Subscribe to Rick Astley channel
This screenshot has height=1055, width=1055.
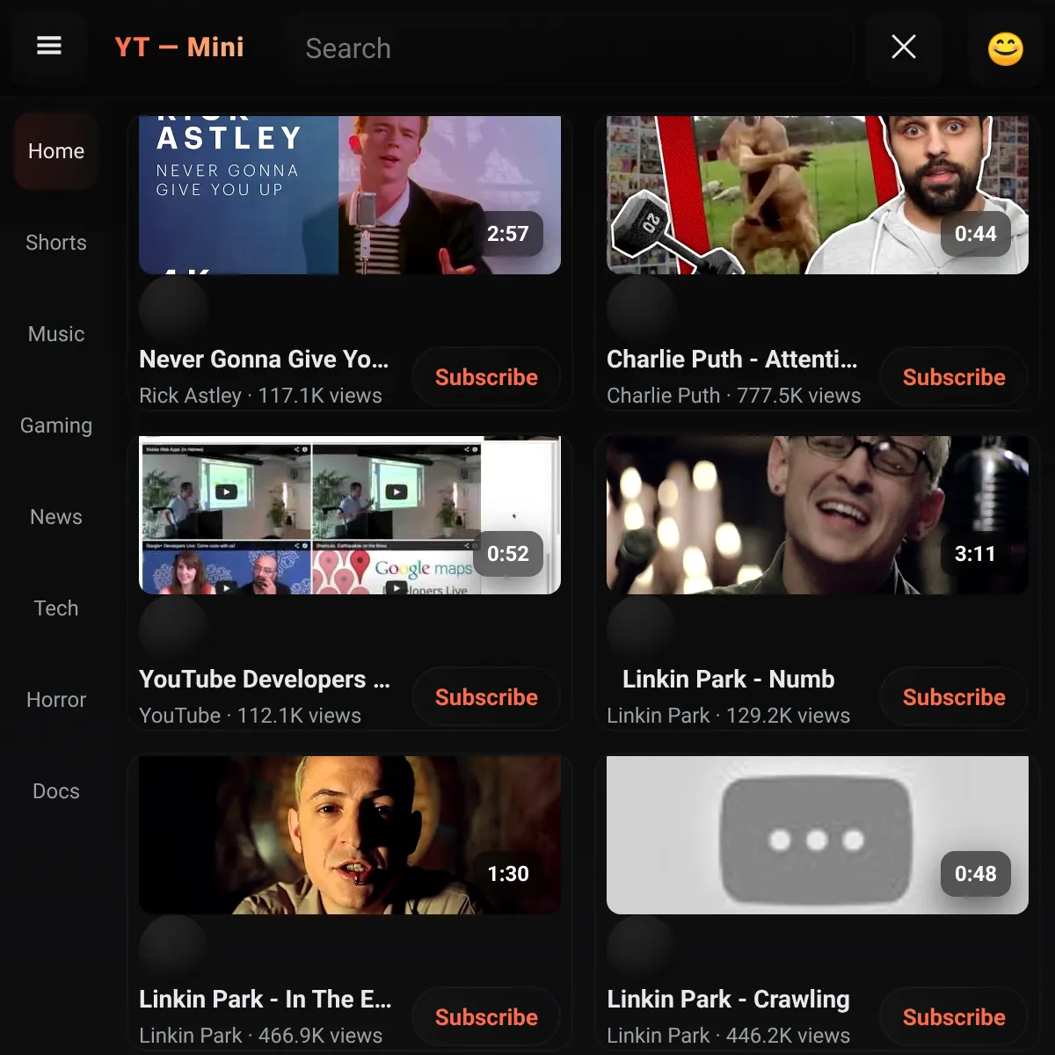pyautogui.click(x=486, y=377)
